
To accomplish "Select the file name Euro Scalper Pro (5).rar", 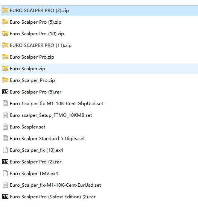I will 36,92.
